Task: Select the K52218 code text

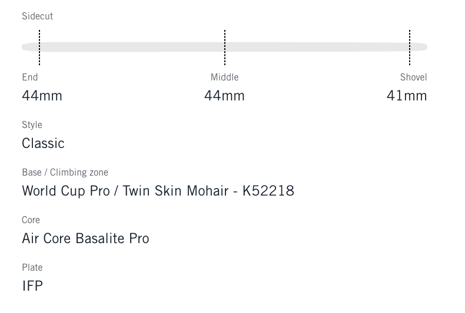Action: 268,191
